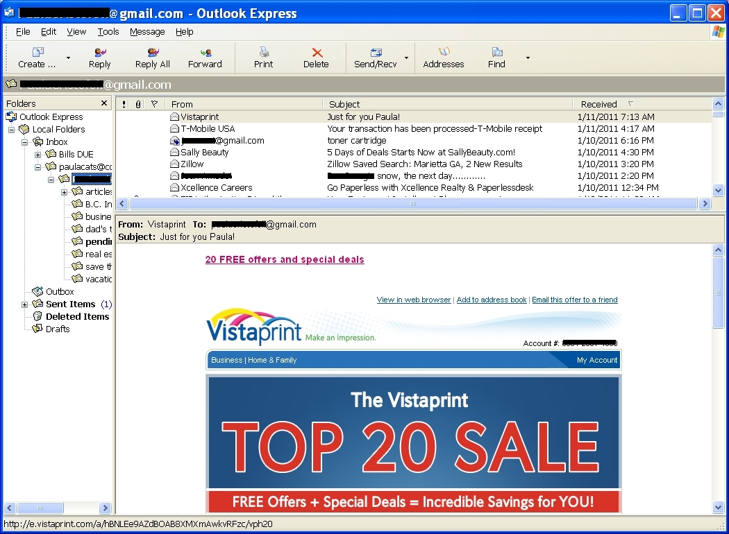Image resolution: width=729 pixels, height=534 pixels.
Task: Select the Sally Beauty message
Action: point(413,153)
